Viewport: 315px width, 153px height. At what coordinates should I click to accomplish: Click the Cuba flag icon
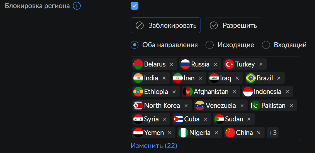(x=178, y=119)
